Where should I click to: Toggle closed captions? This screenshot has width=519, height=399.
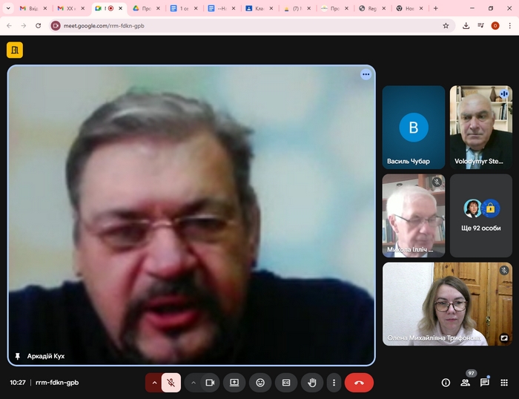click(x=286, y=383)
